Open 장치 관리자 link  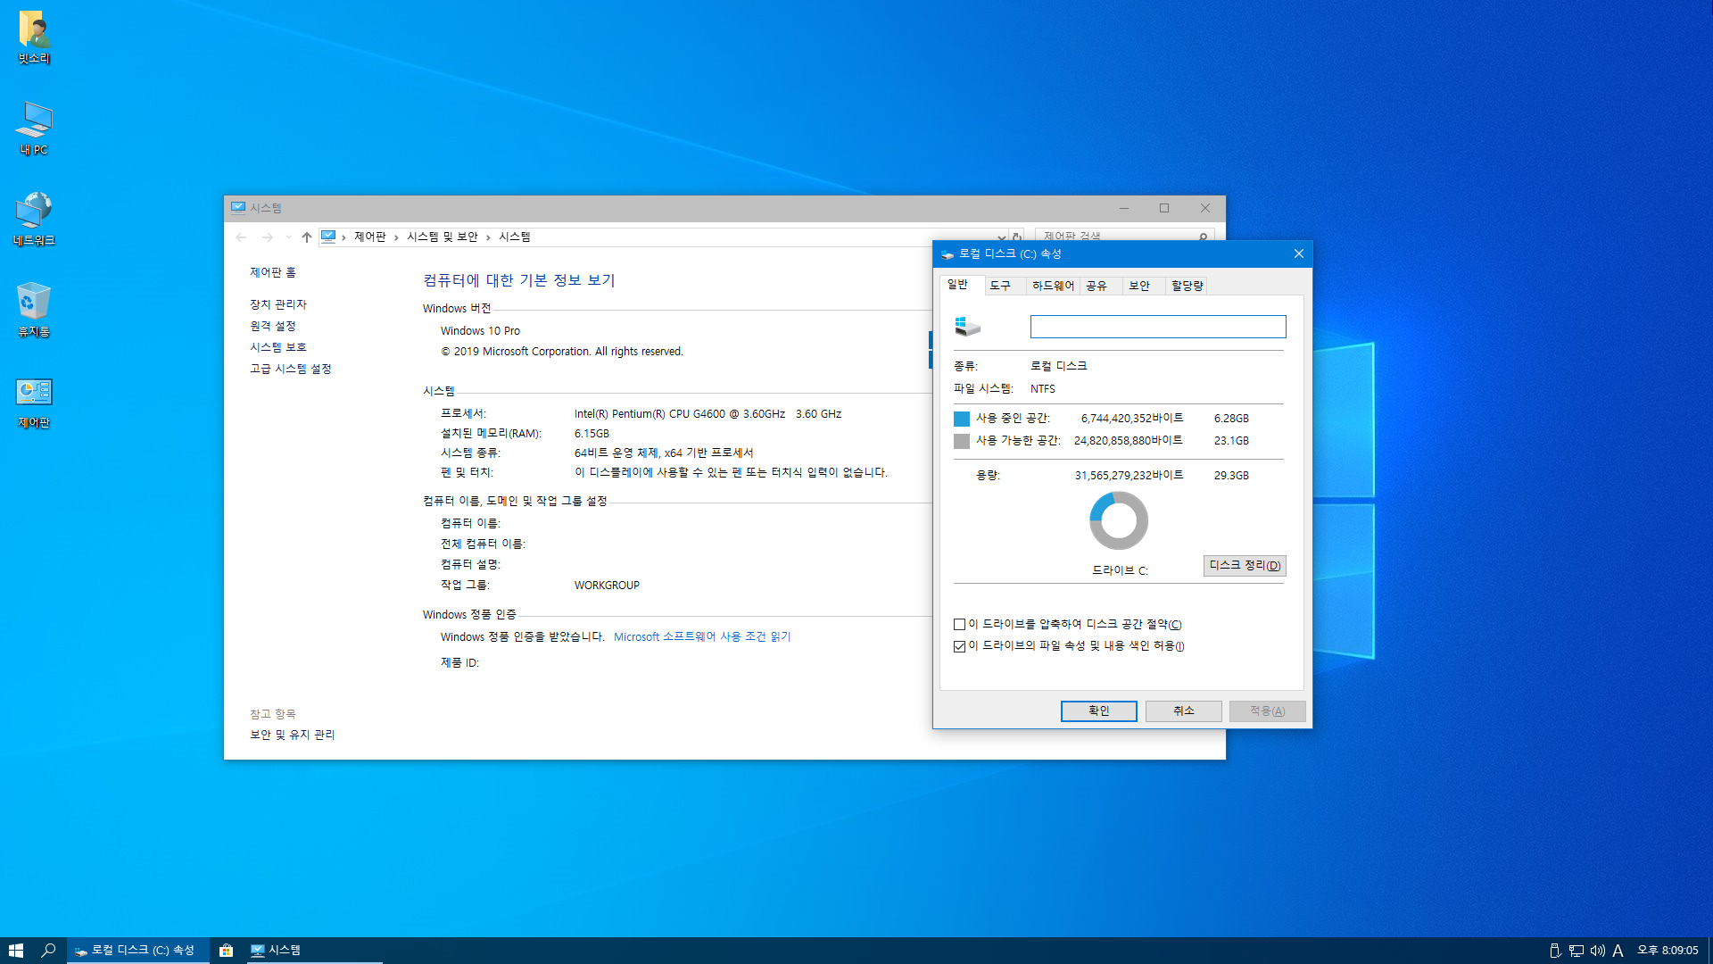278,304
